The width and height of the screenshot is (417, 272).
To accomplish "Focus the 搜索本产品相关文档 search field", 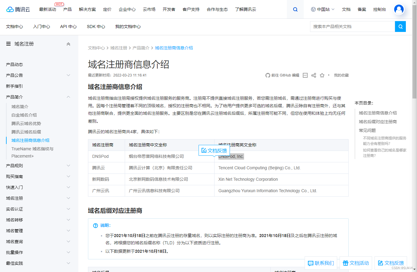I will pyautogui.click(x=353, y=27).
